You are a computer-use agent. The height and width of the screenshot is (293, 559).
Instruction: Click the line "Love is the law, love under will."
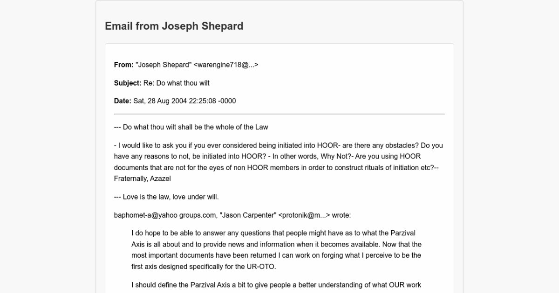click(x=166, y=197)
